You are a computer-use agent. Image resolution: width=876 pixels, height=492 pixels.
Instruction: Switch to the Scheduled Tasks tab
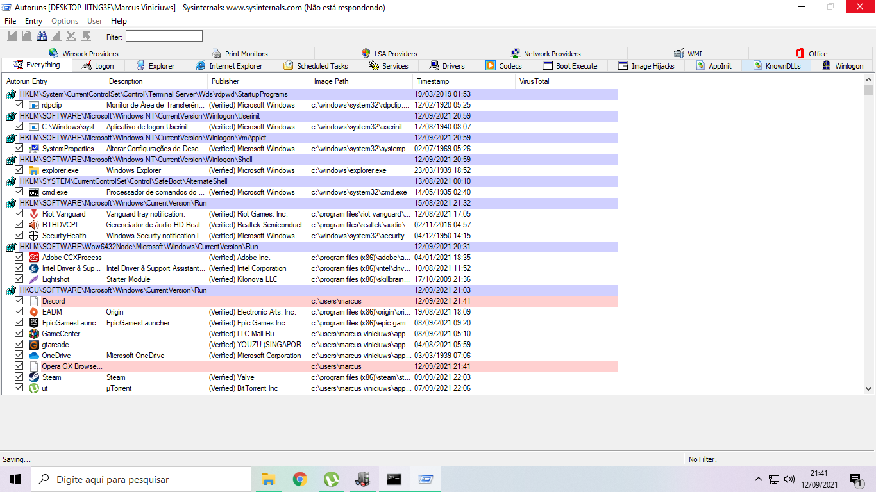[316, 66]
